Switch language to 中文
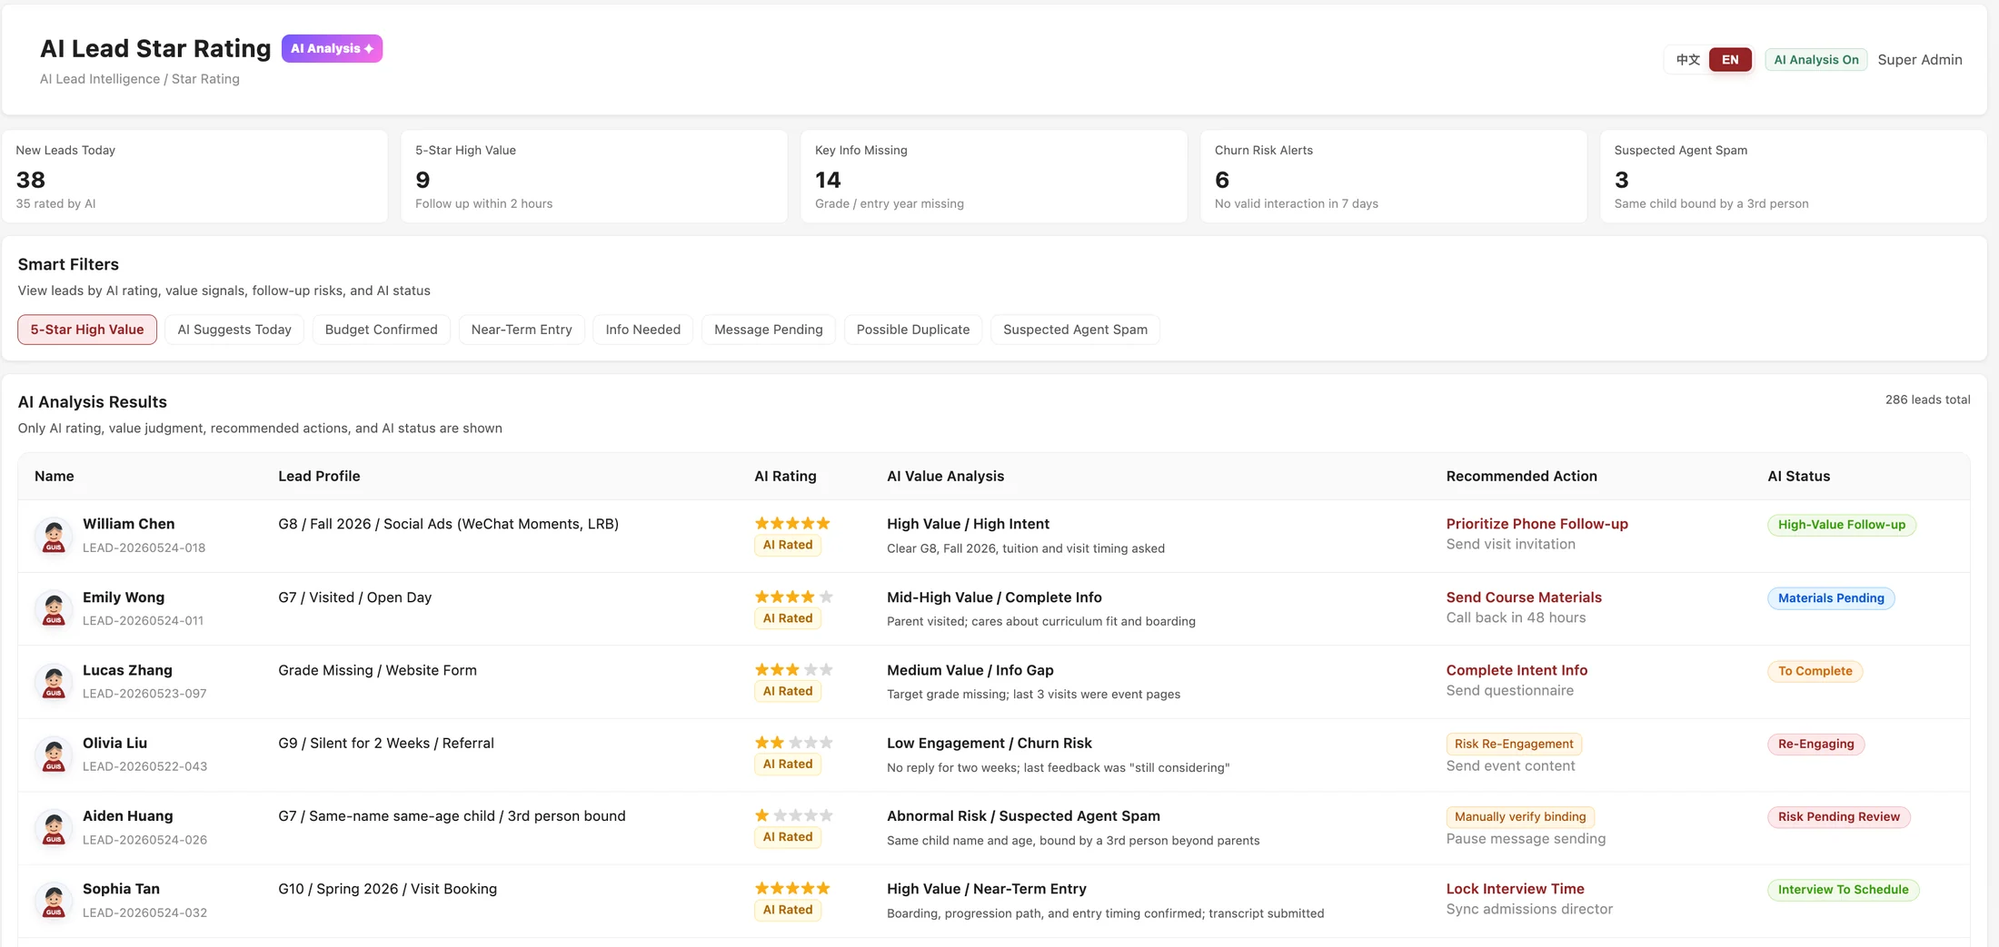 click(x=1687, y=60)
